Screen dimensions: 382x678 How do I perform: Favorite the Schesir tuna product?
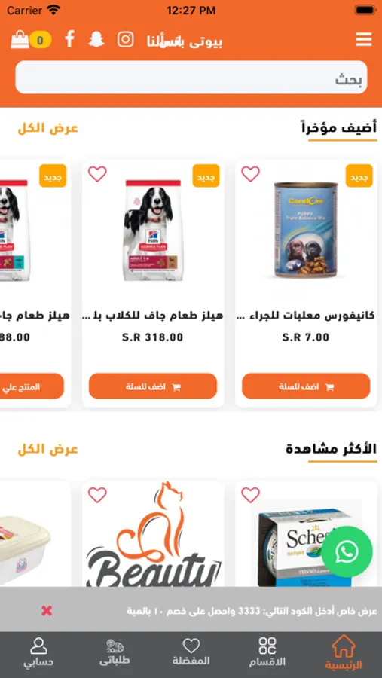(x=250, y=495)
